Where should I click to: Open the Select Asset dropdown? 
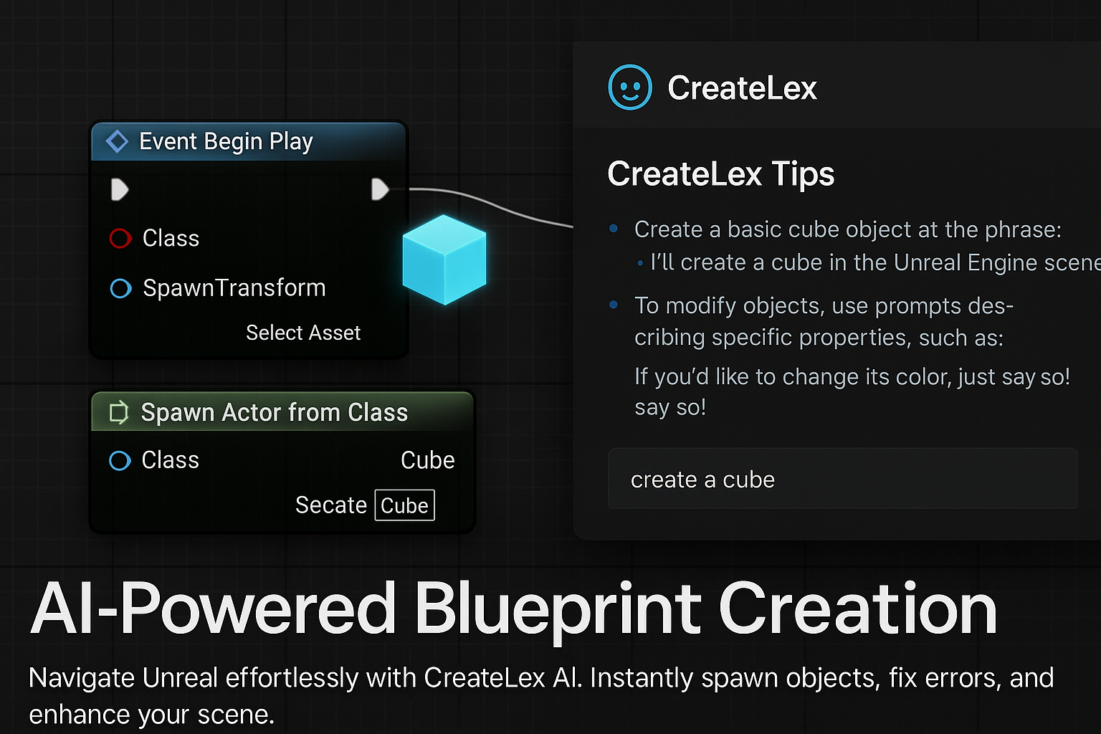pos(303,332)
